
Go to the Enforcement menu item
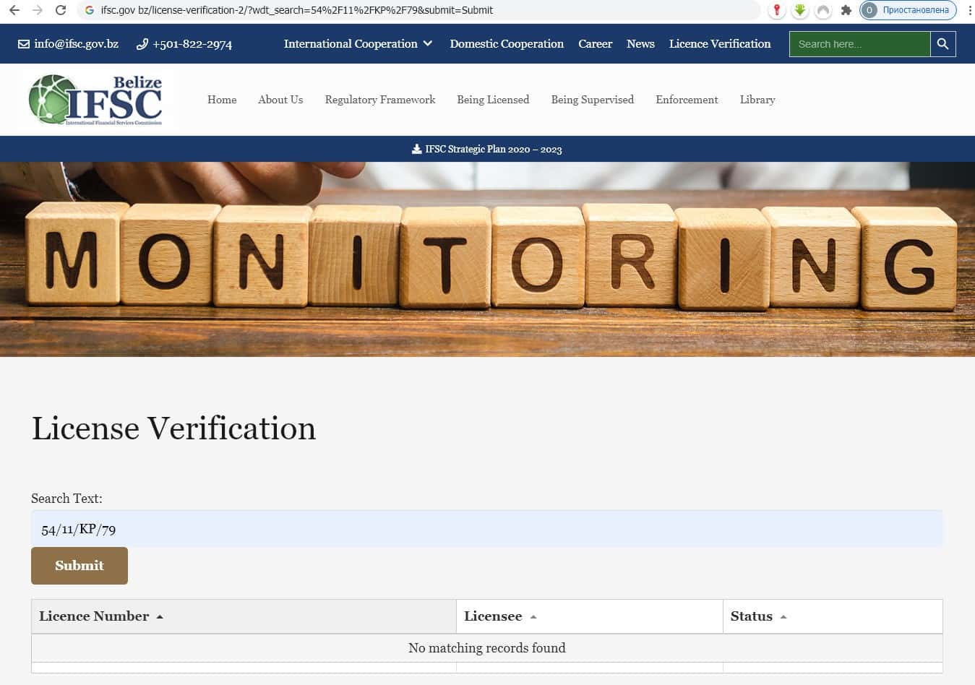pyautogui.click(x=686, y=100)
